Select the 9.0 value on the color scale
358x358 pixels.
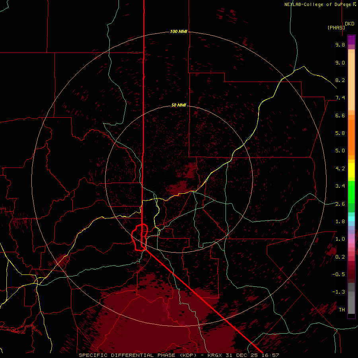(x=340, y=62)
